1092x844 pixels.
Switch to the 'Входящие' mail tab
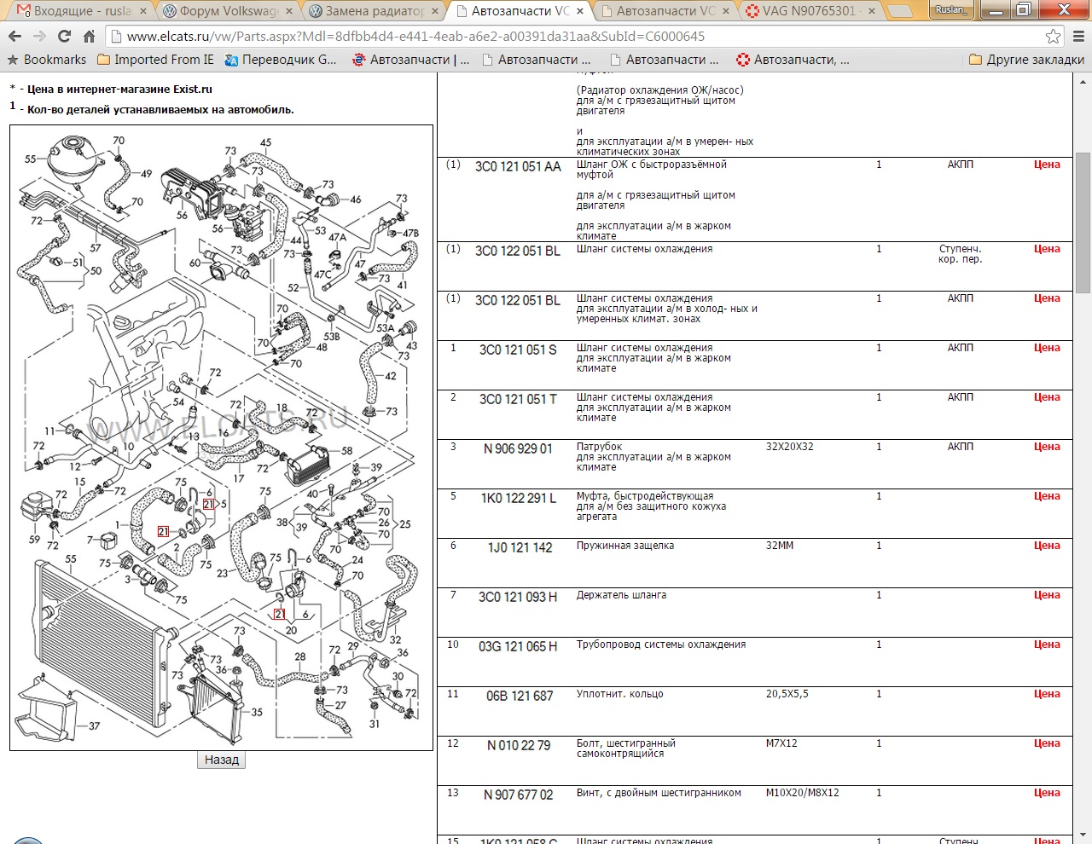pos(77,11)
